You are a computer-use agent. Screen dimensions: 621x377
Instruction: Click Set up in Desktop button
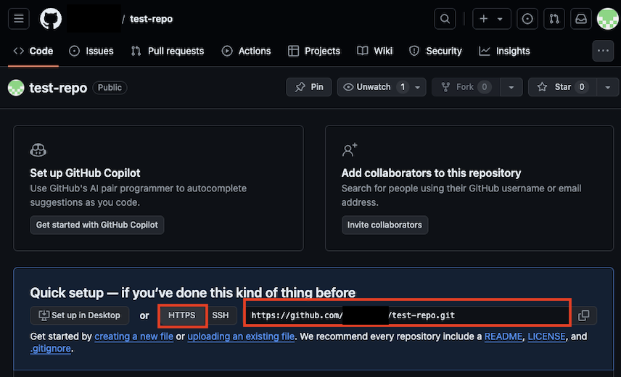pos(80,315)
